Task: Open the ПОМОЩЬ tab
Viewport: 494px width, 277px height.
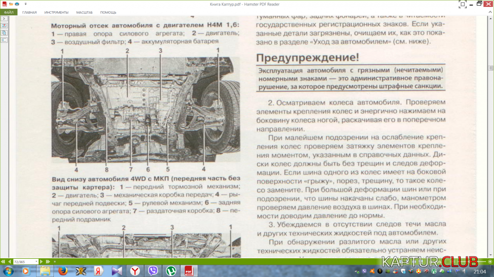Action: [108, 12]
